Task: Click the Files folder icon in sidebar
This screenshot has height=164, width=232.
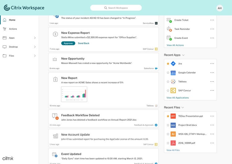Action: pyautogui.click(x=5, y=56)
